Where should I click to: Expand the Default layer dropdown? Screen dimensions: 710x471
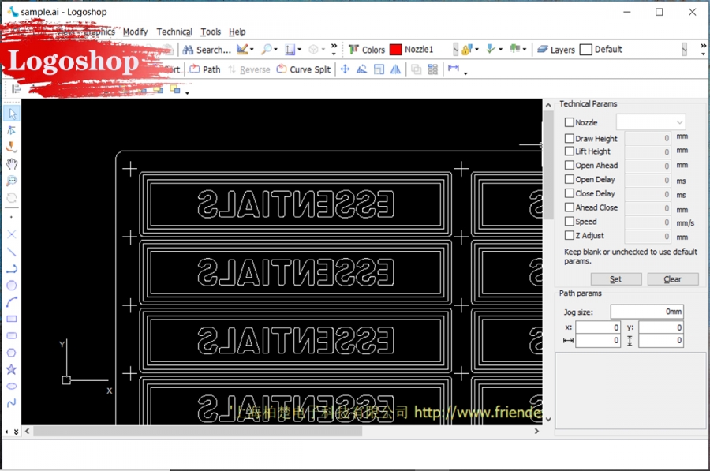685,50
